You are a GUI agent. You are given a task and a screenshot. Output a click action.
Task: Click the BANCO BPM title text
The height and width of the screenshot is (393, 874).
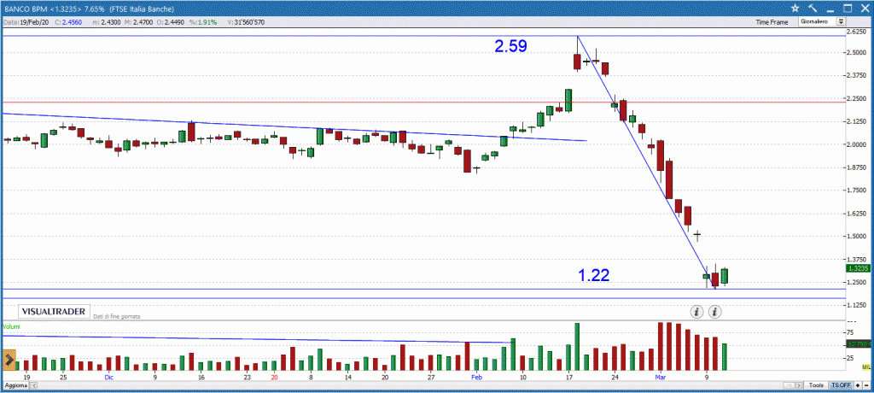pos(25,8)
